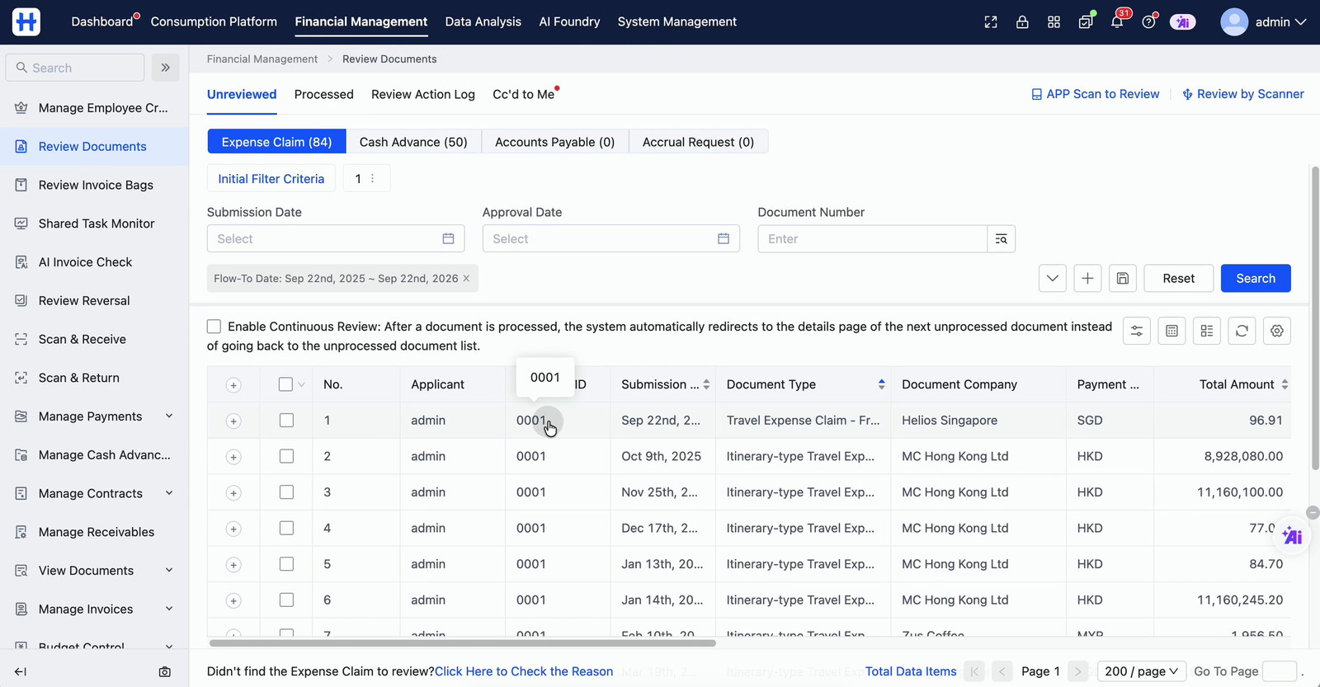Click the lock screen icon
The width and height of the screenshot is (1320, 687).
1022,22
